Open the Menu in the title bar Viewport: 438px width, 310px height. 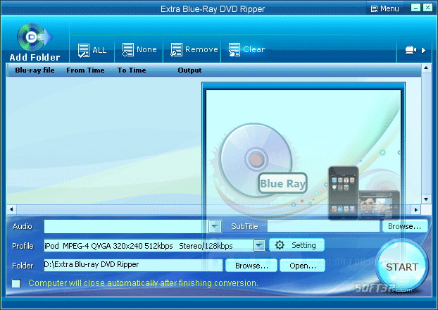click(384, 9)
